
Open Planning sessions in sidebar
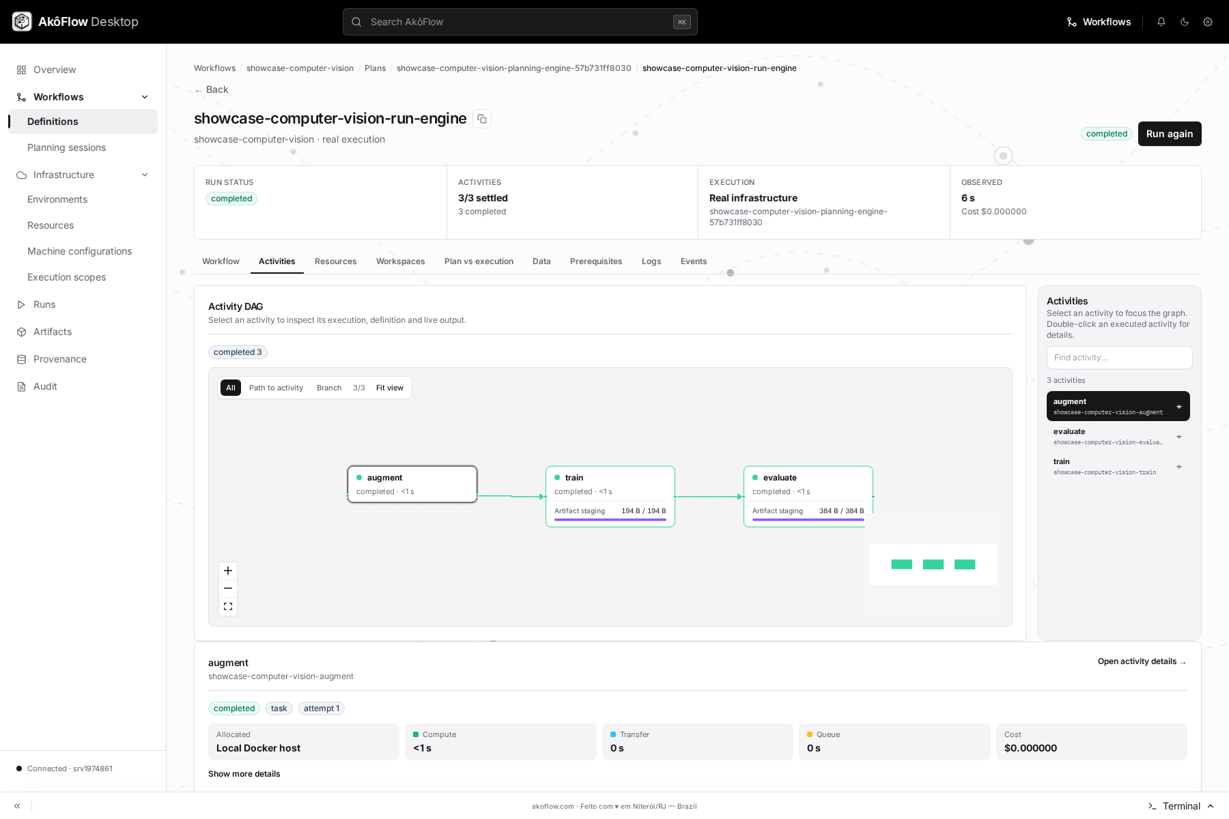click(x=83, y=147)
